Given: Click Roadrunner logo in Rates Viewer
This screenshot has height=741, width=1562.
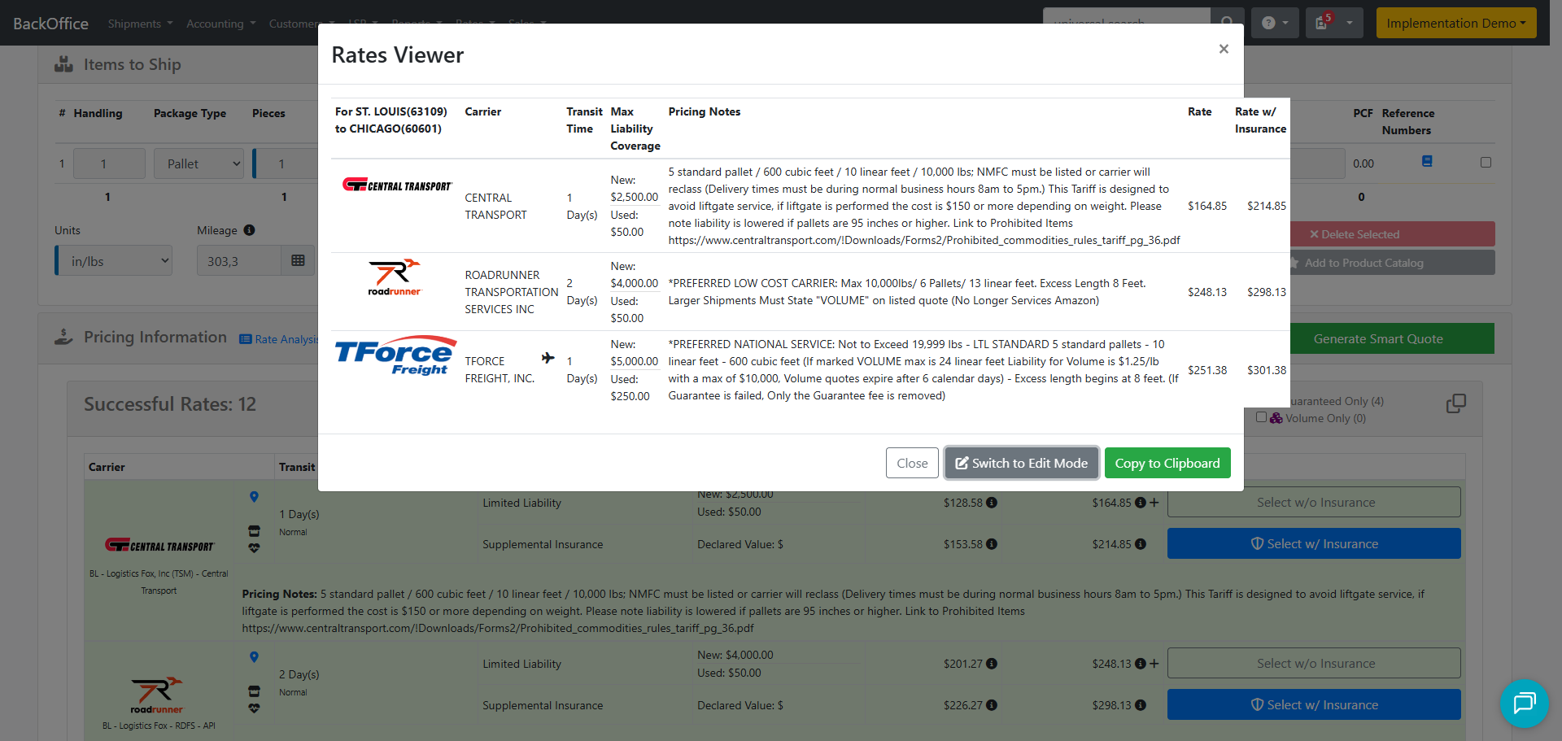Looking at the screenshot, I should click(x=395, y=277).
